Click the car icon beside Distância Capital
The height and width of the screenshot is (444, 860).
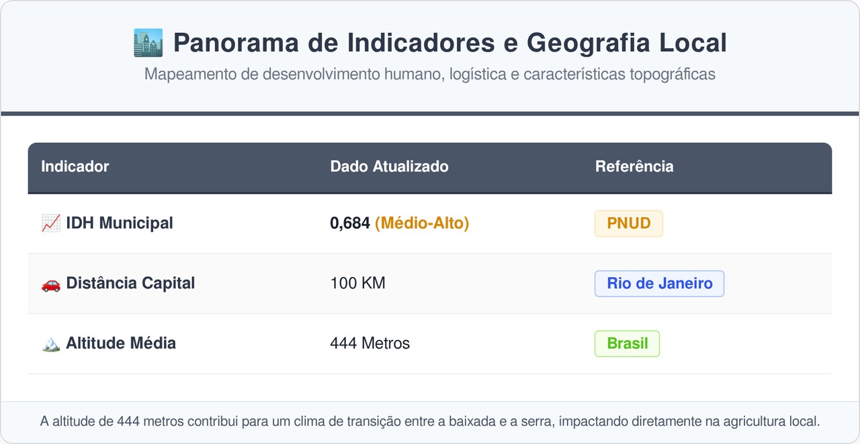(x=51, y=284)
